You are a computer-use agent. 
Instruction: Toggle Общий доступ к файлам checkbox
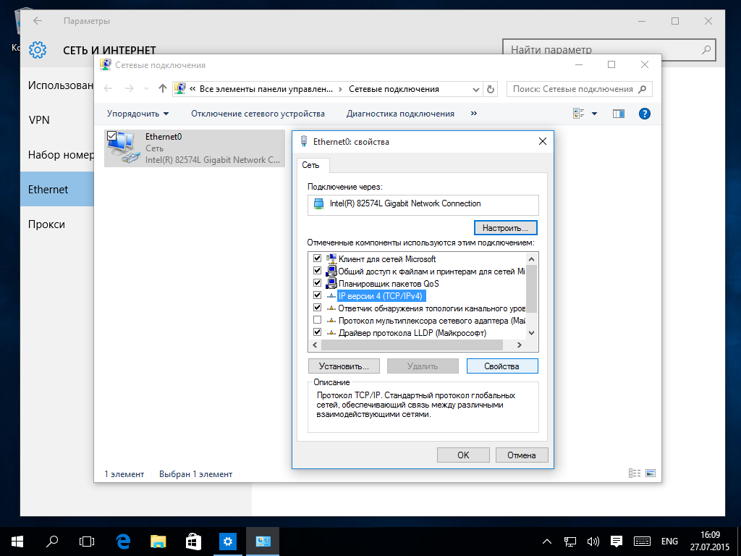[317, 271]
